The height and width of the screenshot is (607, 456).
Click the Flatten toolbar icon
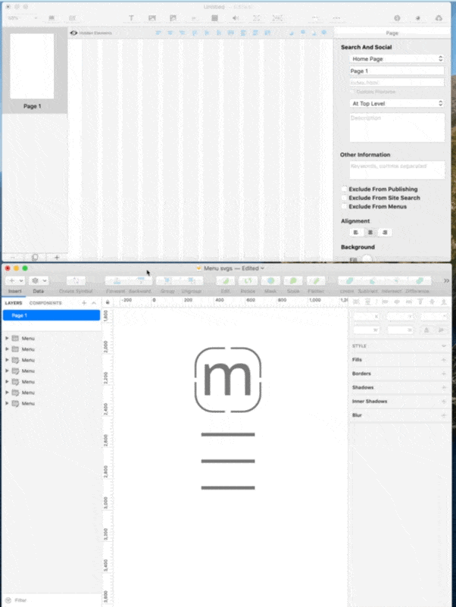316,280
